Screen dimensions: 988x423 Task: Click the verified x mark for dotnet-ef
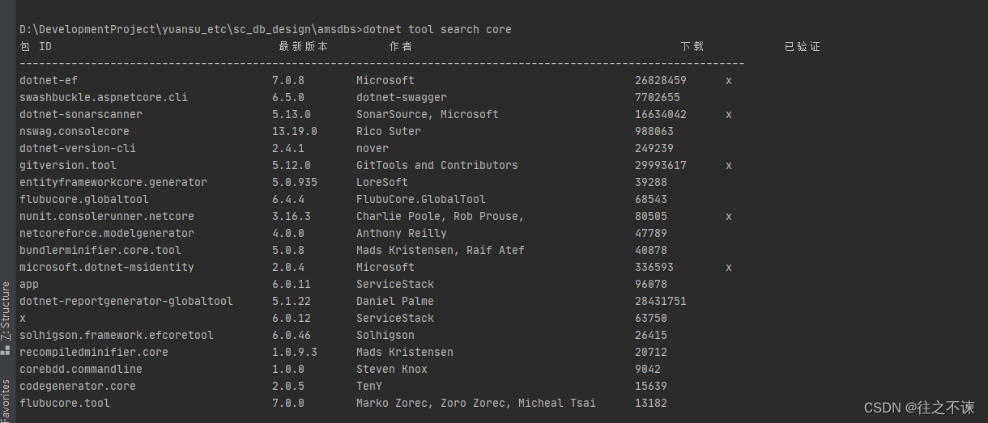729,80
